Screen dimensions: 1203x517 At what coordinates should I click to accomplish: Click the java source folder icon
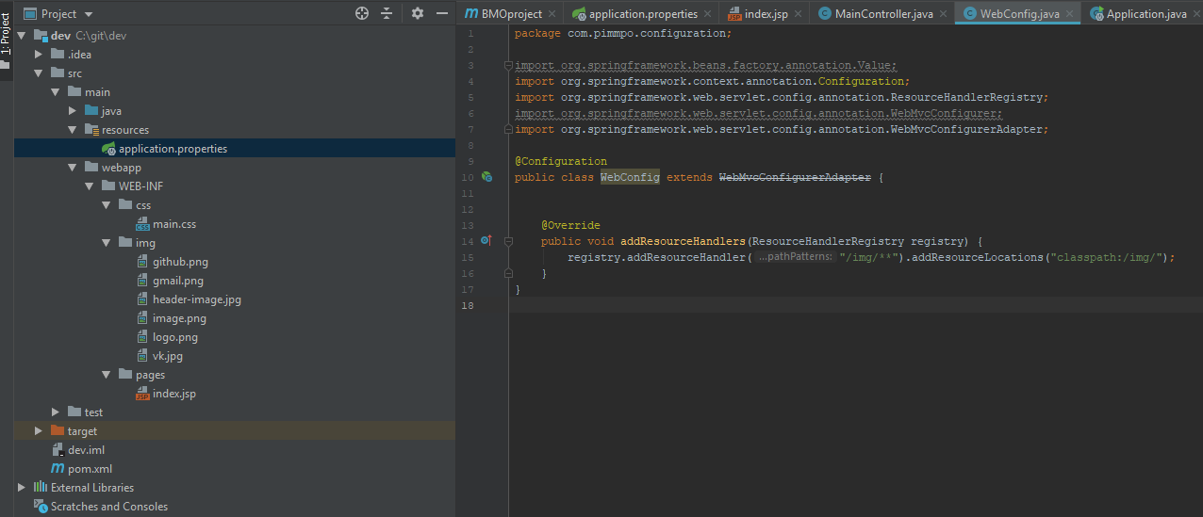(x=91, y=111)
